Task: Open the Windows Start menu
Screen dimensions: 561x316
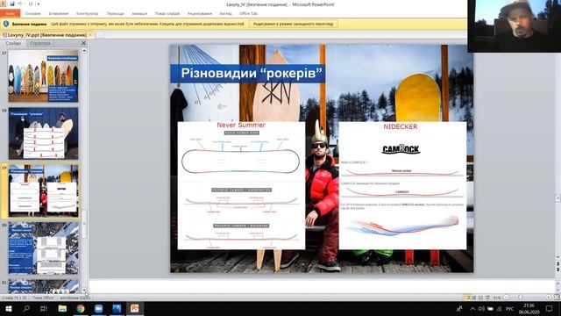Action: point(8,308)
